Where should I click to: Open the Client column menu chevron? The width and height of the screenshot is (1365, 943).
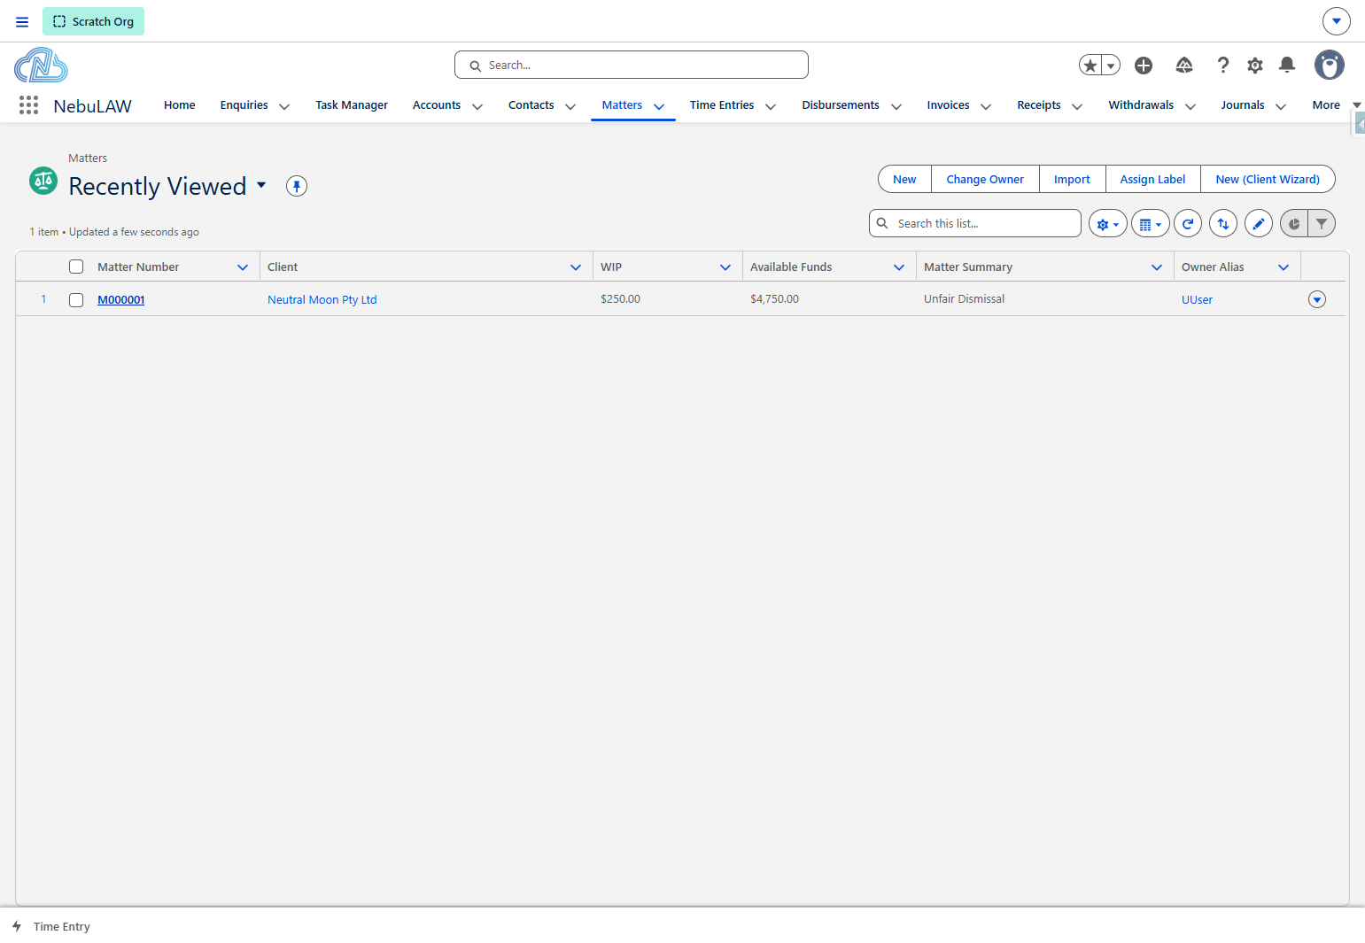576,267
